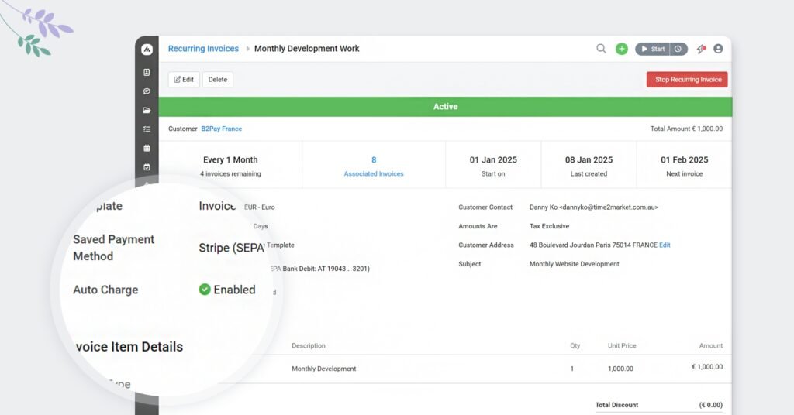
Task: Click Edit link beside the customer address
Action: pyautogui.click(x=665, y=245)
